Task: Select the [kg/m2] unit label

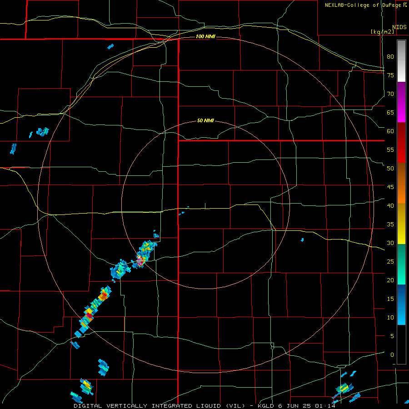Action: pos(382,32)
